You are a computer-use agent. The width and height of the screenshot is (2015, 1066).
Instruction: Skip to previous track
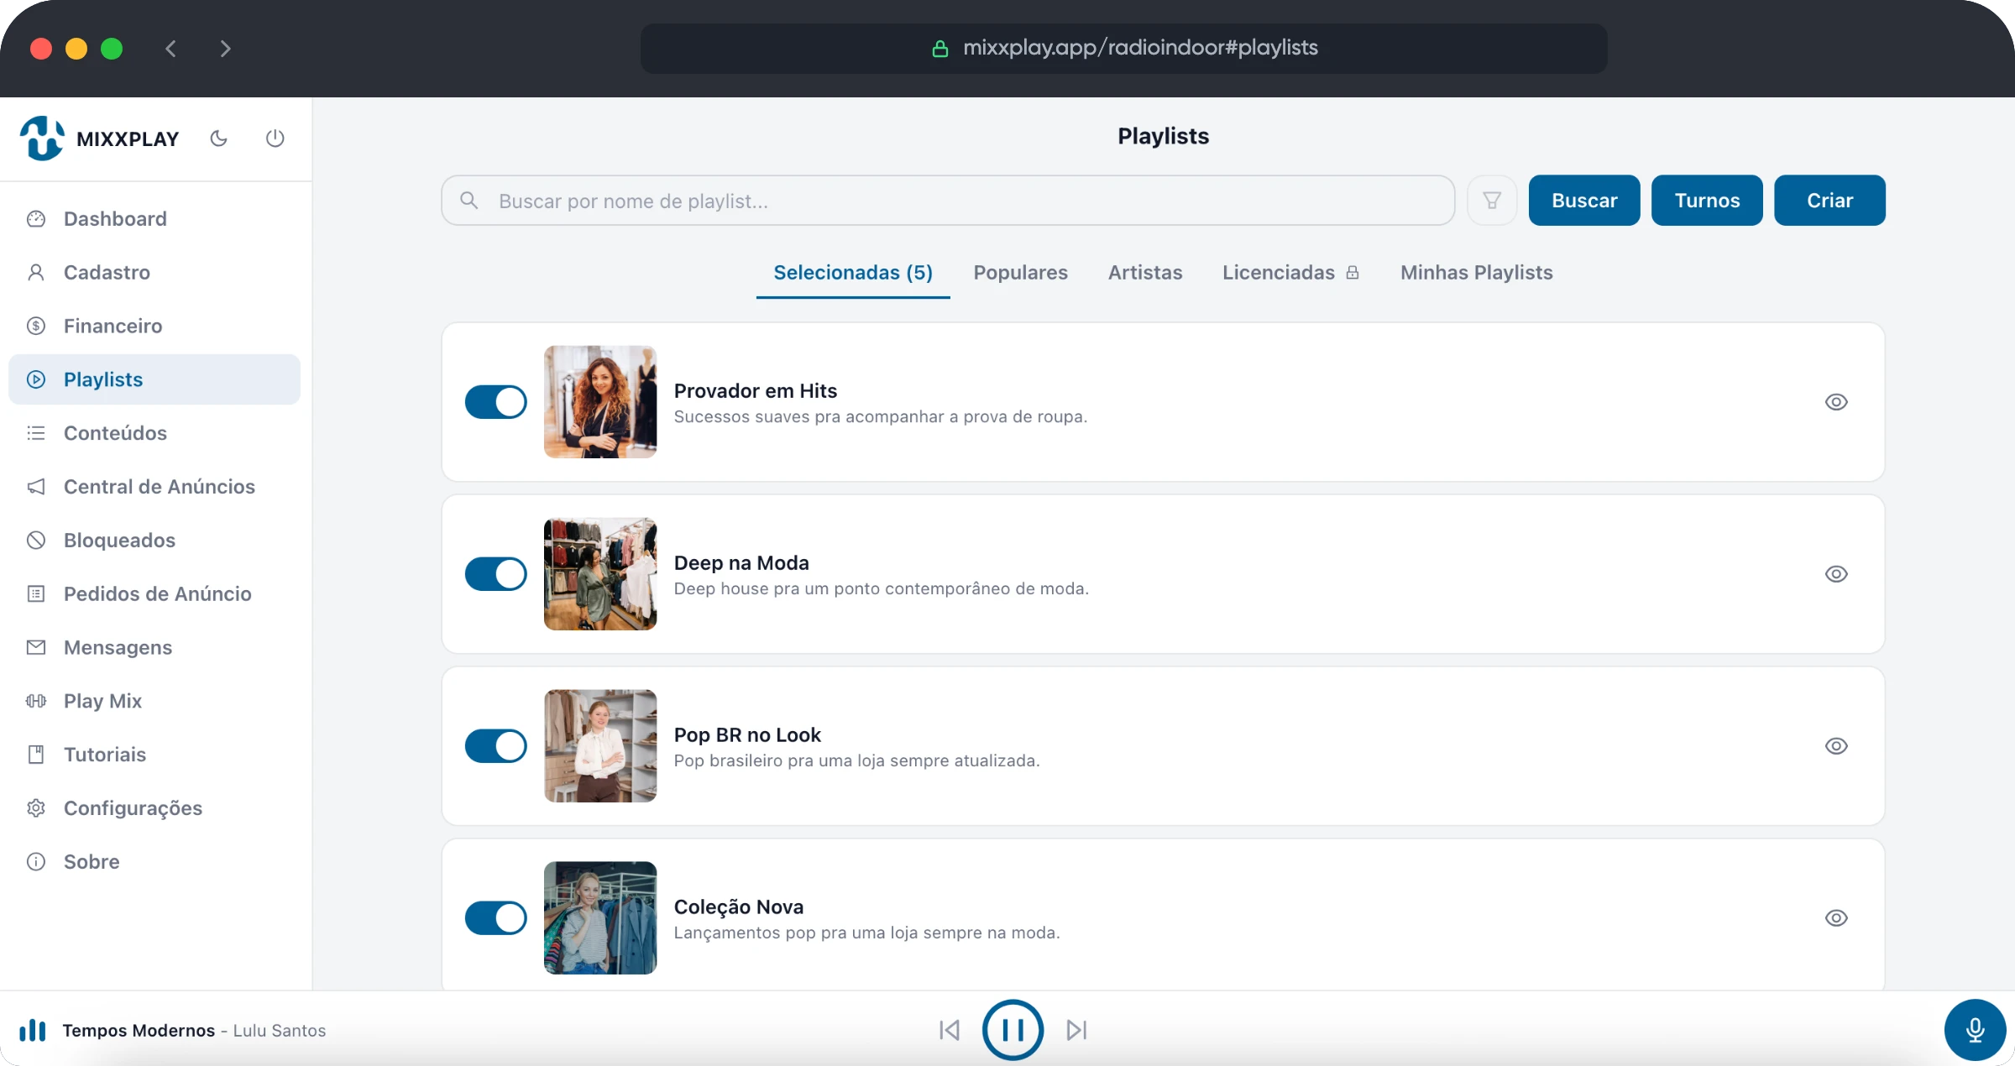pos(950,1030)
